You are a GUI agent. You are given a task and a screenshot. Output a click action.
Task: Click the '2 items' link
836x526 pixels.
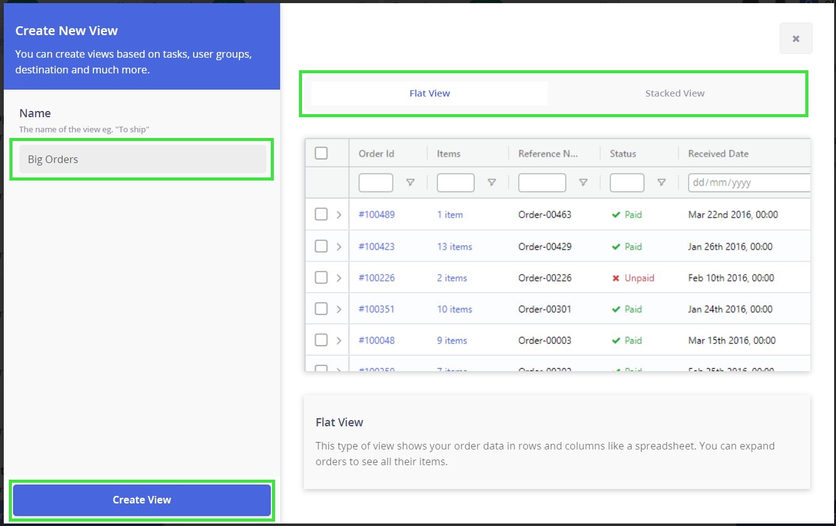click(452, 278)
